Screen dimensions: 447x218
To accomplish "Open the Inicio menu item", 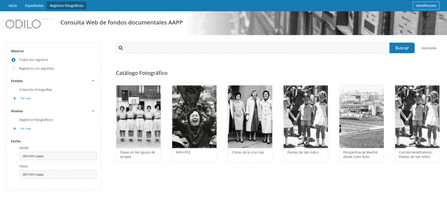I will 13,6.
